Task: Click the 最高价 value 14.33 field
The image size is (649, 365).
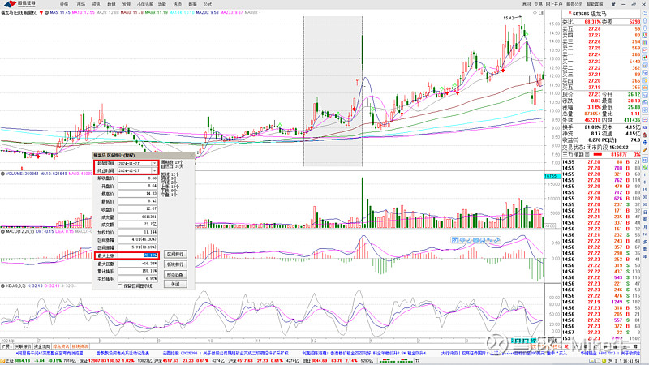Action: click(137, 194)
